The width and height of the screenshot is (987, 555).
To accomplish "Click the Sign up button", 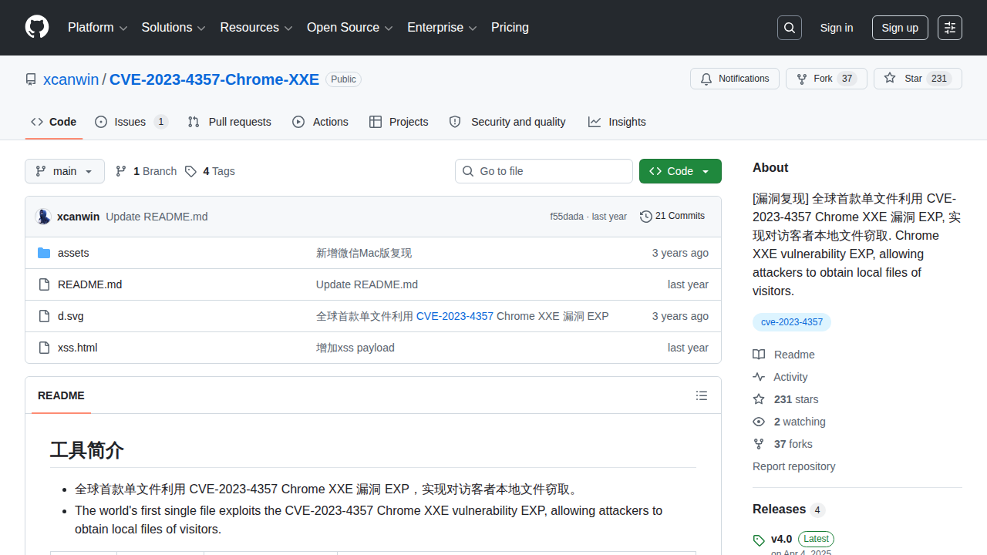I will pos(900,28).
